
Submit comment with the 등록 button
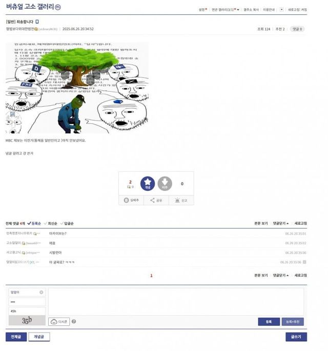click(x=269, y=322)
